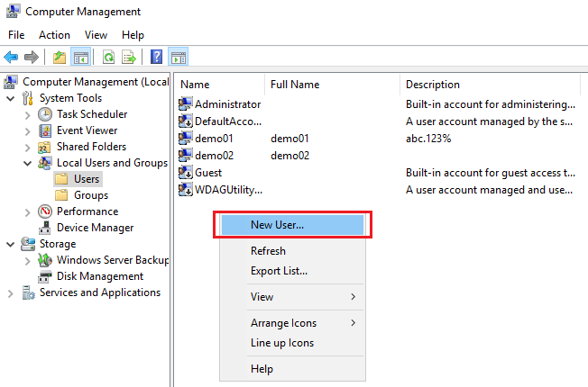Click the Up one level folder icon
Image resolution: width=588 pixels, height=387 pixels.
(x=60, y=58)
